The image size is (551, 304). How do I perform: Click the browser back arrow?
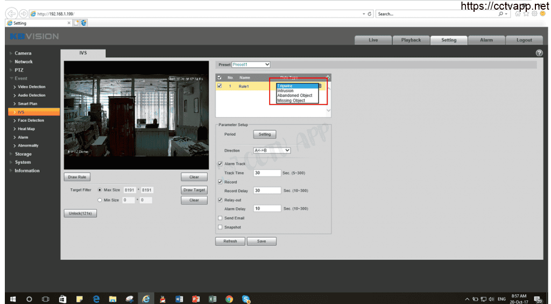point(12,13)
